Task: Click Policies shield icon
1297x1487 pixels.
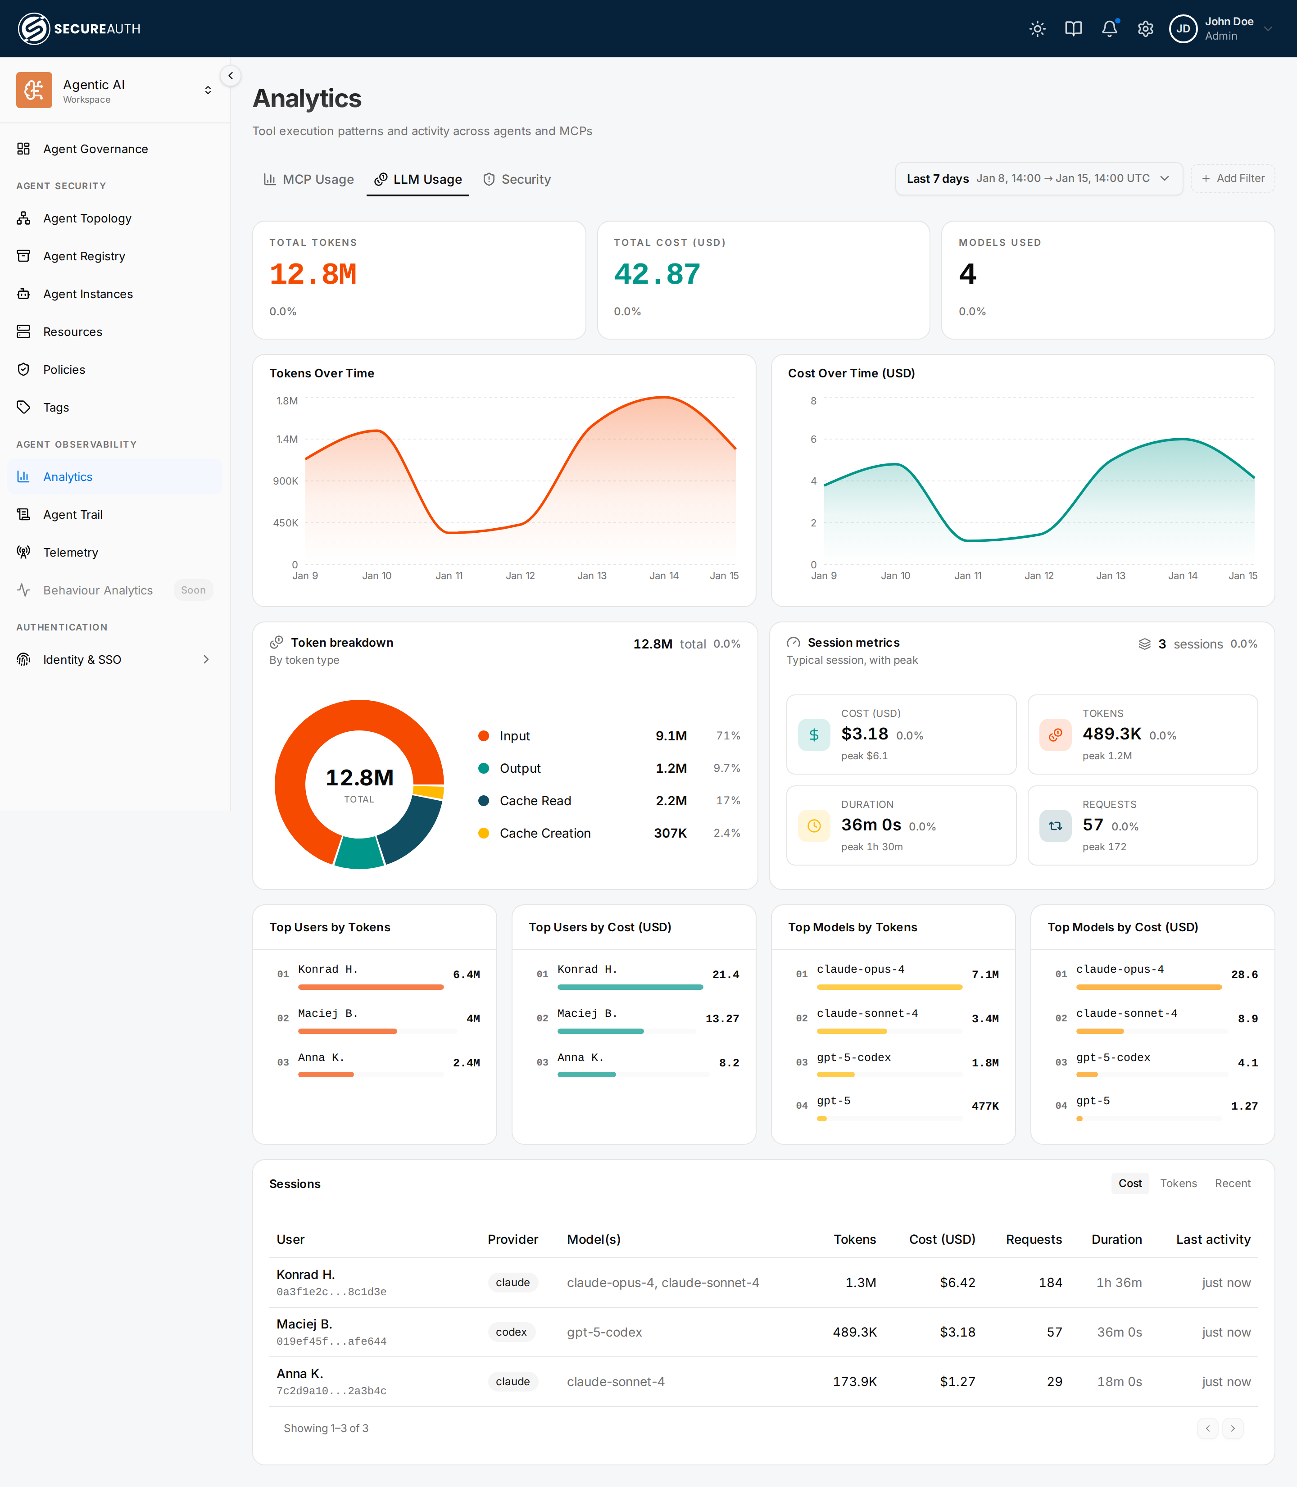Action: 24,369
